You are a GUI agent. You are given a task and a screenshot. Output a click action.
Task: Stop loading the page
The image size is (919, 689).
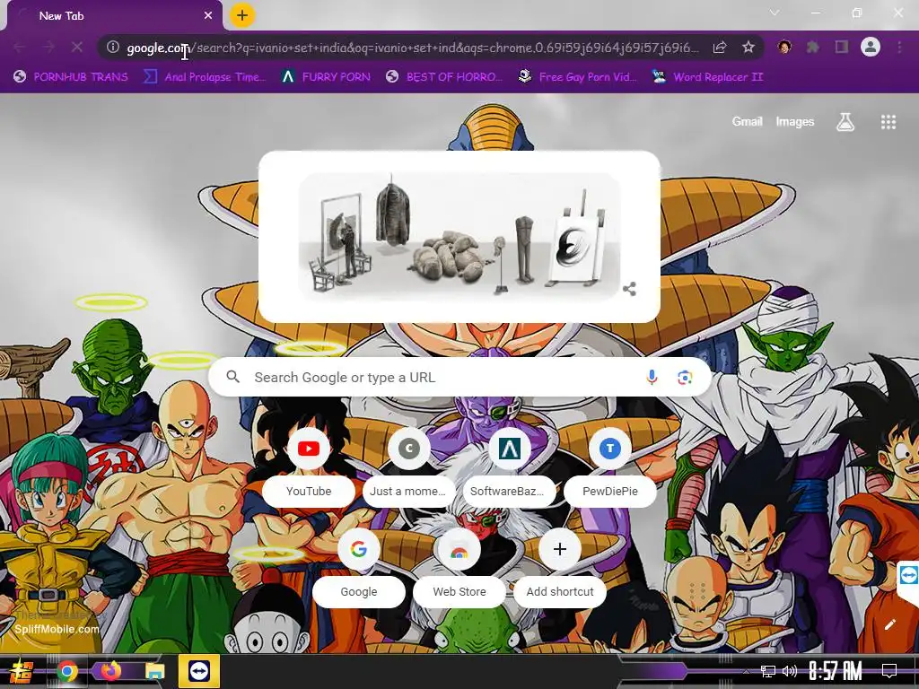(77, 47)
